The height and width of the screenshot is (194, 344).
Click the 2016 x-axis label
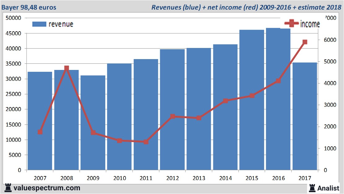(x=278, y=178)
